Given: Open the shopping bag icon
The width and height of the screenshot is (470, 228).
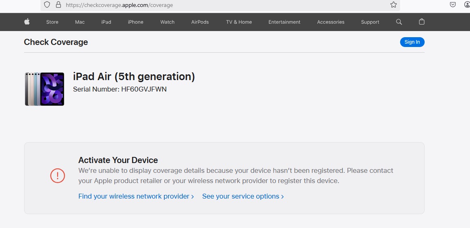Looking at the screenshot, I should (x=422, y=22).
